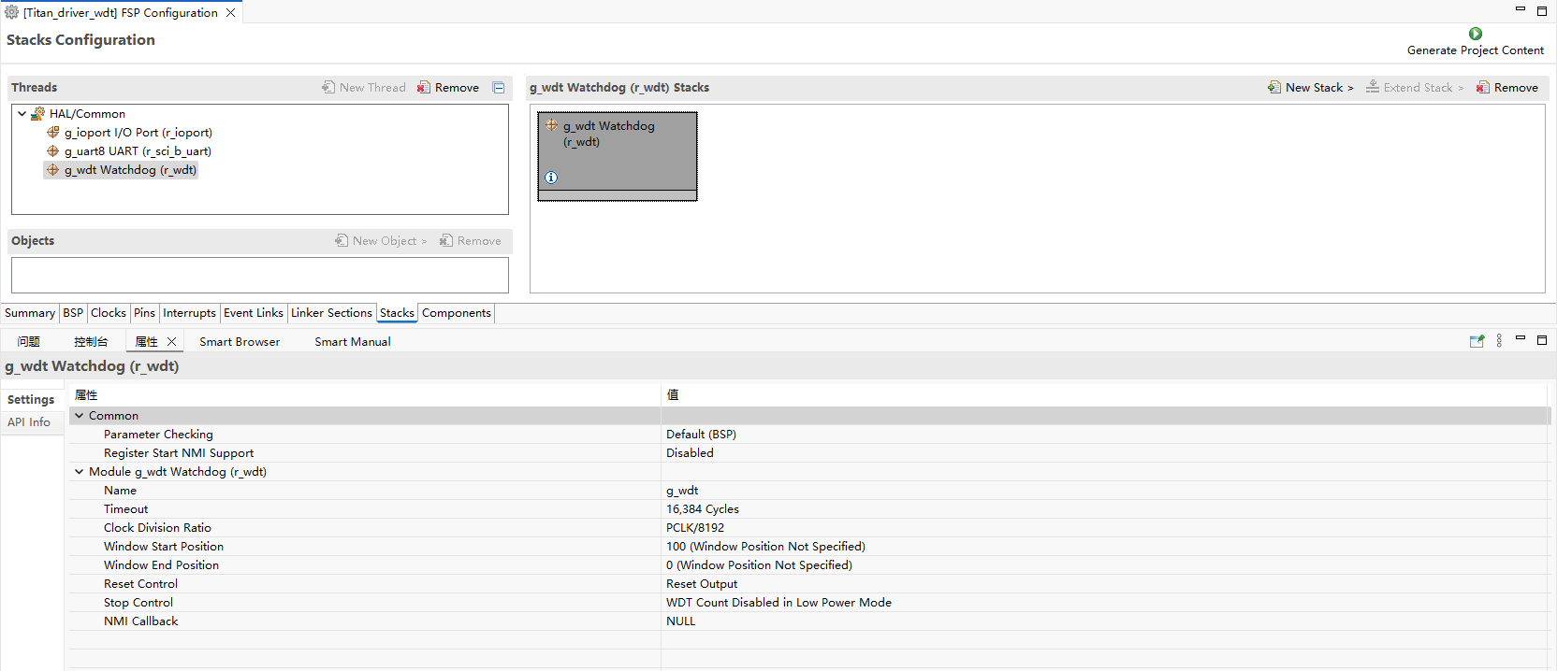Select g_ioport I/O Port tree item
The image size is (1557, 671).
pyautogui.click(x=138, y=133)
